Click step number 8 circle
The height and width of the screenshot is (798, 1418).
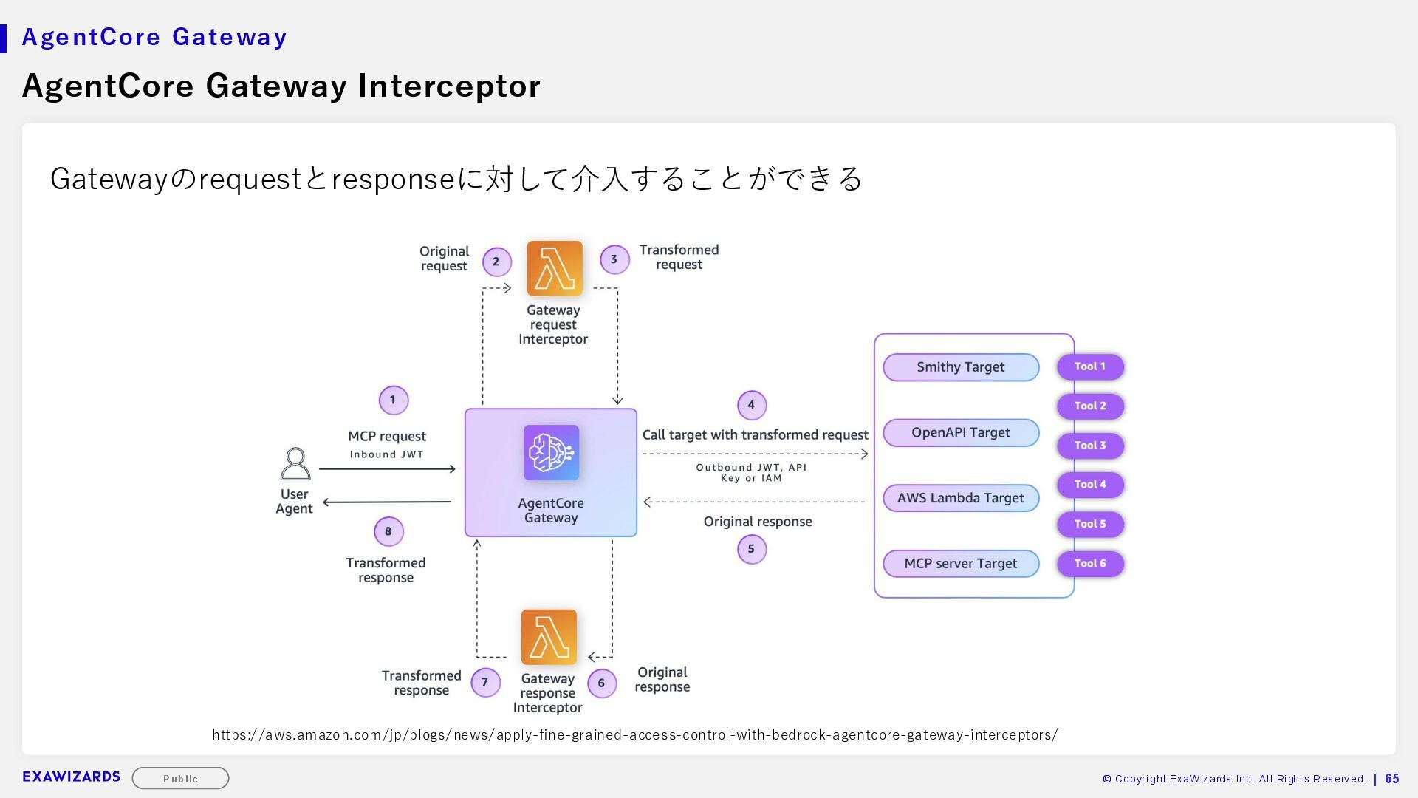[388, 531]
